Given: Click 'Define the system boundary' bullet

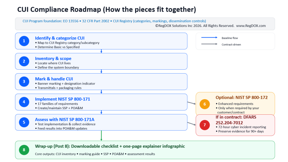Looking at the screenshot, I should [57, 67].
